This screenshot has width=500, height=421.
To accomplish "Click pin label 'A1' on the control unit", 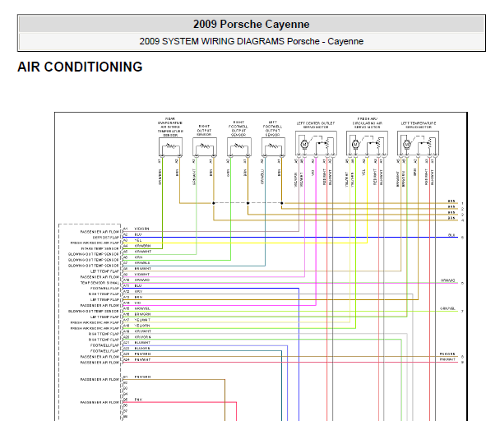I will 126,229.
